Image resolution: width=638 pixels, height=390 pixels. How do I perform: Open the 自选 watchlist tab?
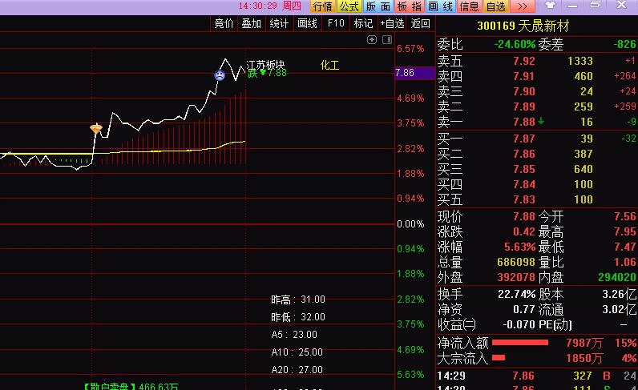coord(495,6)
